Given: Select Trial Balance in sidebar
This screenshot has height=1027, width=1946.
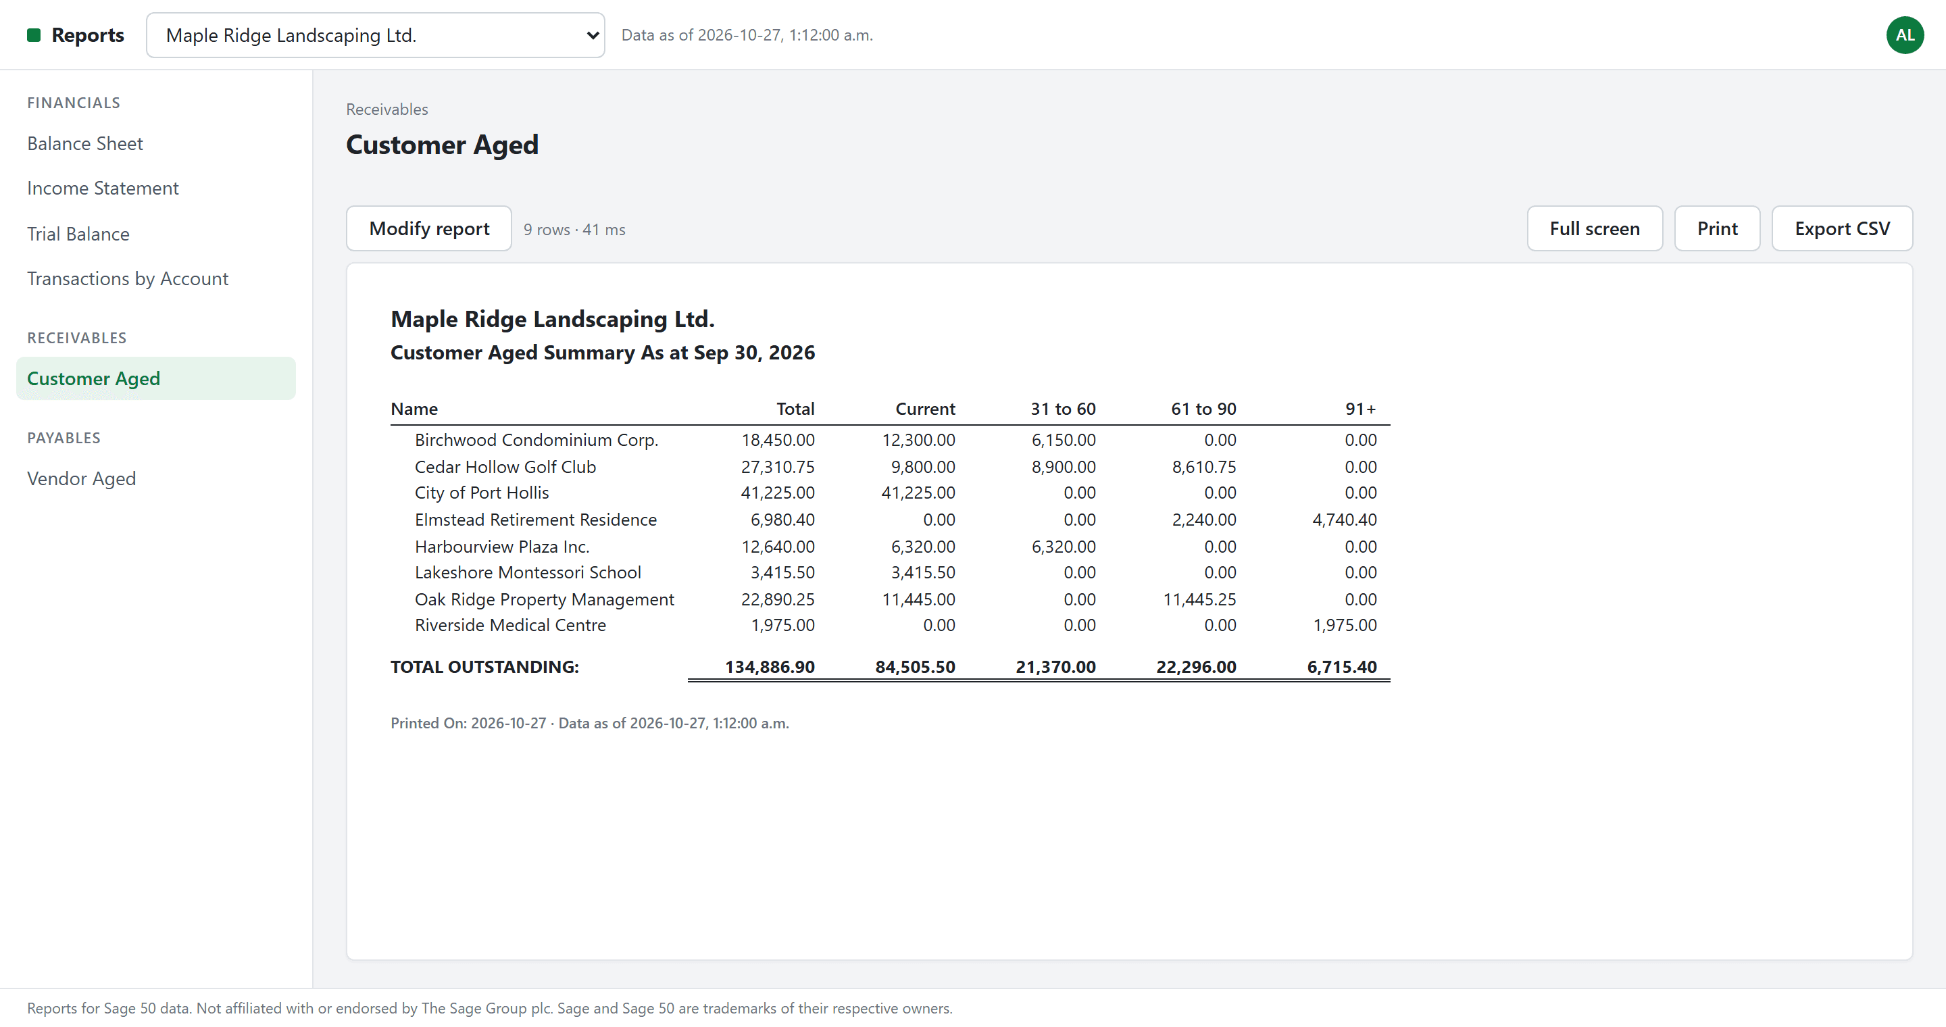Looking at the screenshot, I should (78, 234).
